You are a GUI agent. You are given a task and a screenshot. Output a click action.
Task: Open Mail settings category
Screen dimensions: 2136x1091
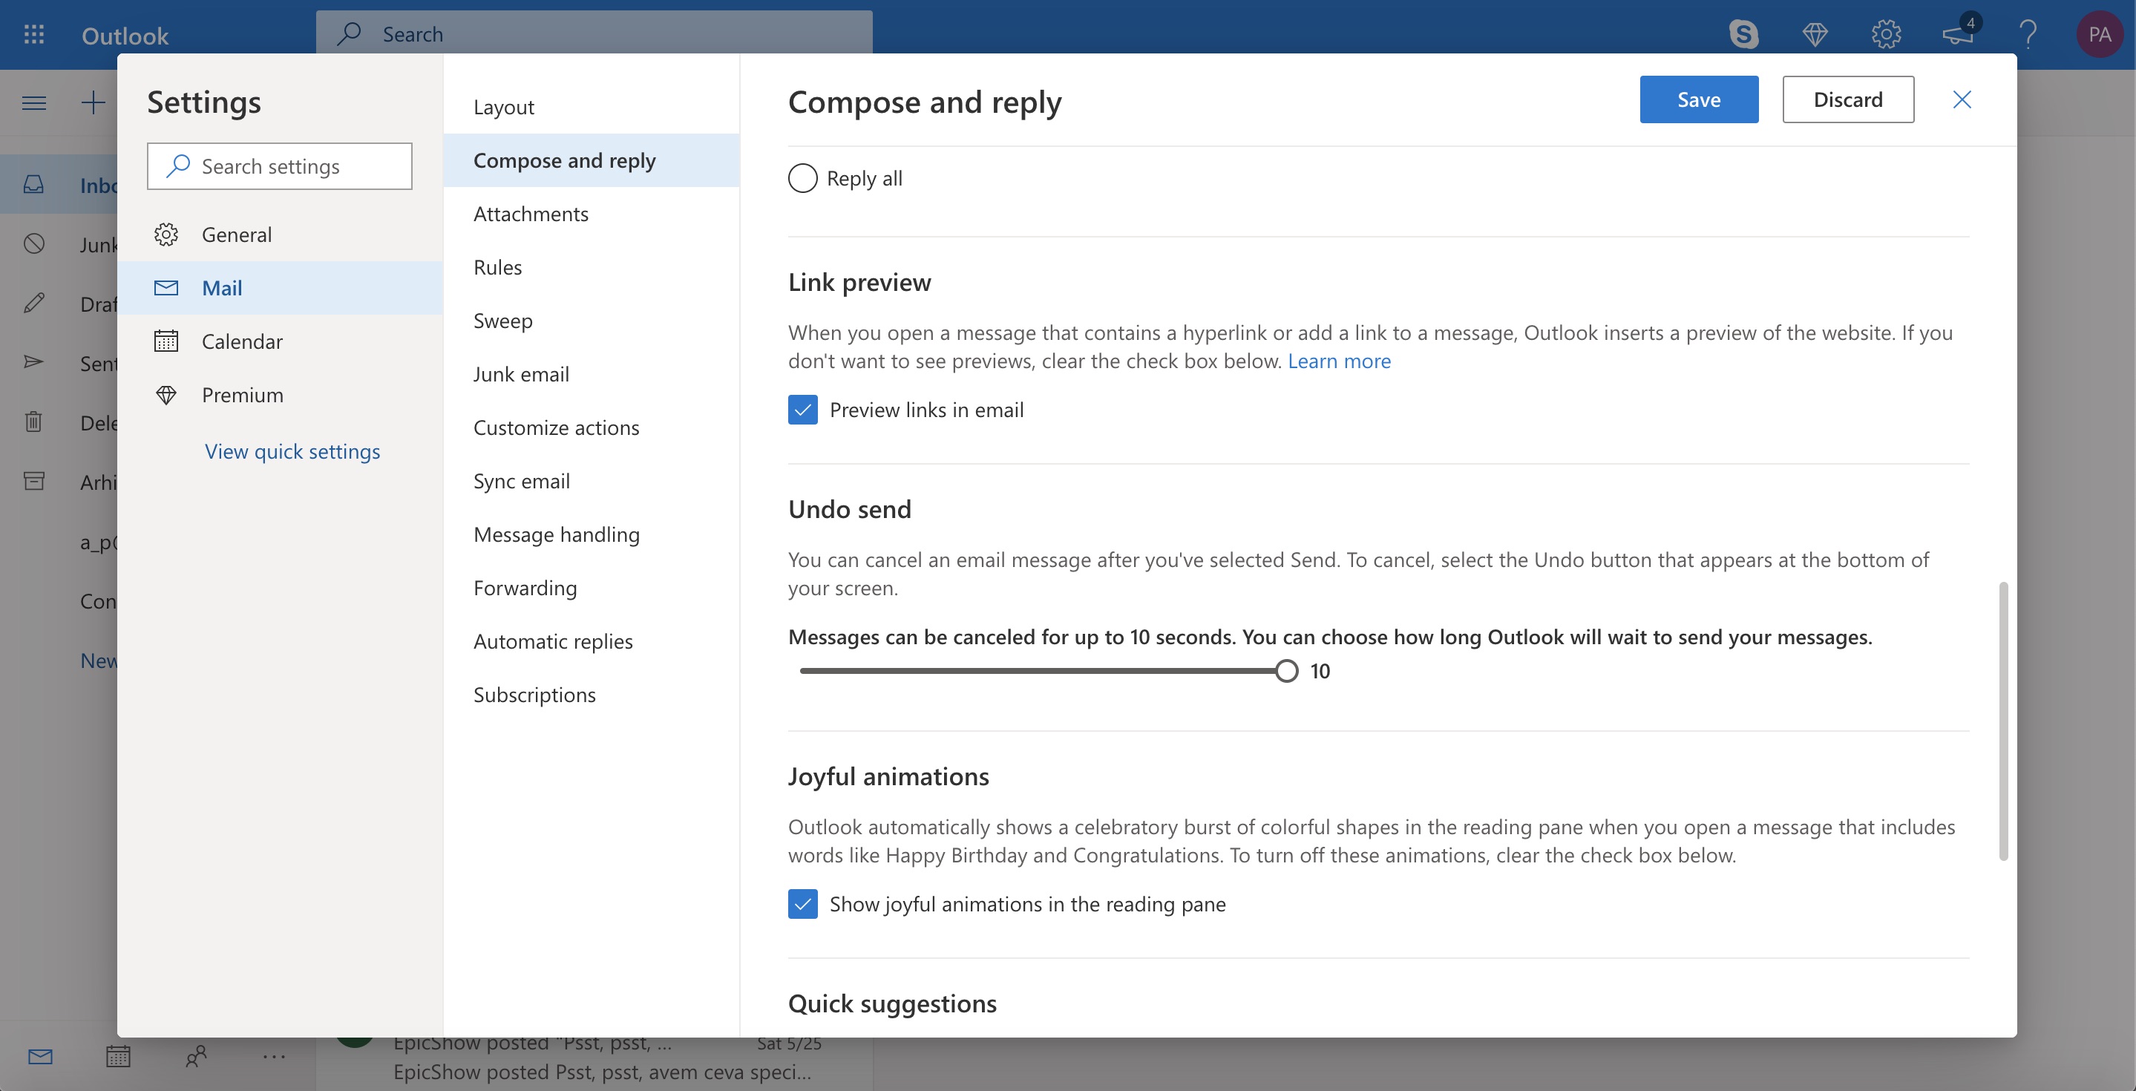tap(281, 288)
